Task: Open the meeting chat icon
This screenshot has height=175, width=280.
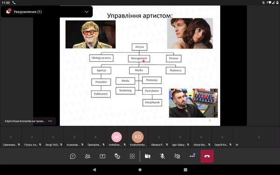Action: [x=73, y=156]
